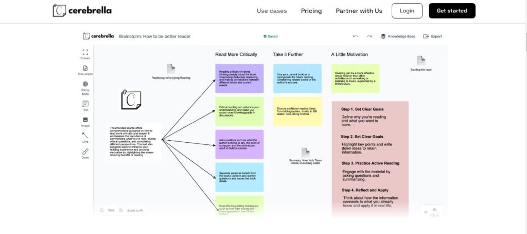Pick the Sticky Note tool

coord(85,86)
